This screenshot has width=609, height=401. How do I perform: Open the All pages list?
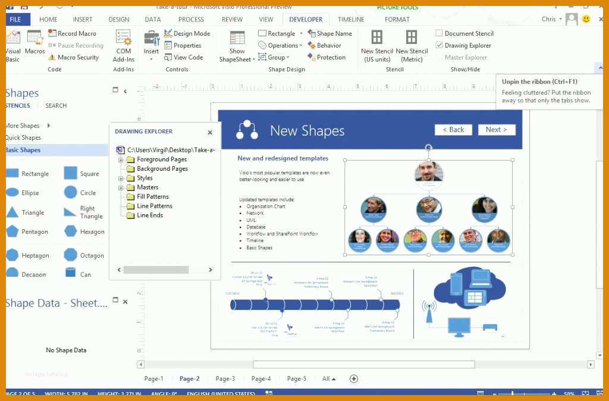328,378
